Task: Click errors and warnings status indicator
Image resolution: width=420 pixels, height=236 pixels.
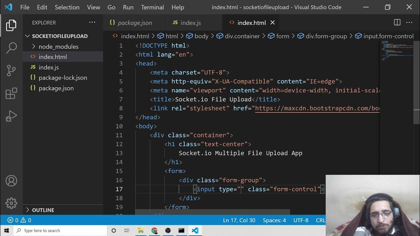Action: pyautogui.click(x=19, y=220)
